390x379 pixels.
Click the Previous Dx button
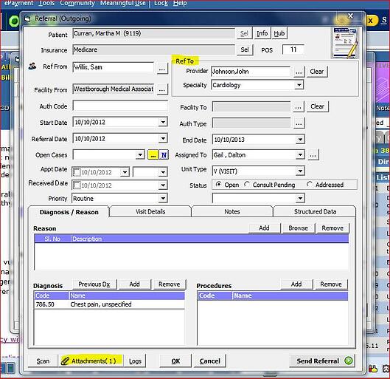pos(94,284)
